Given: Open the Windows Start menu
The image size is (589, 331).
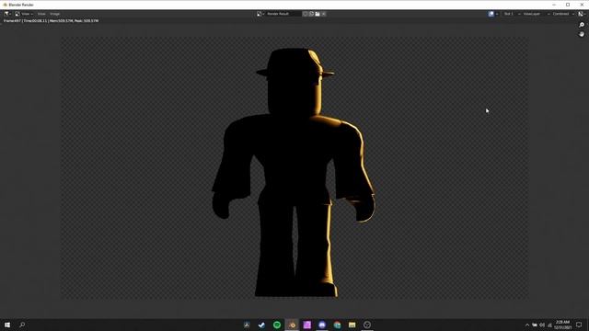Looking at the screenshot, I should pyautogui.click(x=7, y=325).
